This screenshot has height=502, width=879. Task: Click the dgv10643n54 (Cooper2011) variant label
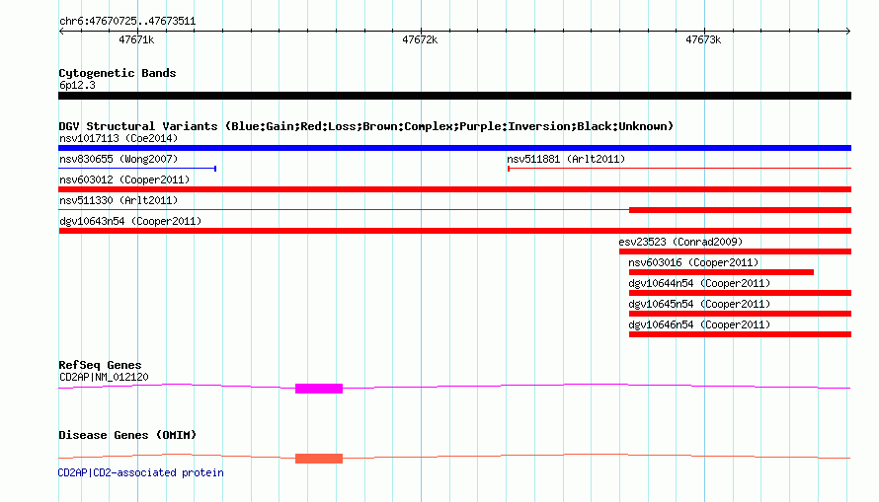coord(130,221)
